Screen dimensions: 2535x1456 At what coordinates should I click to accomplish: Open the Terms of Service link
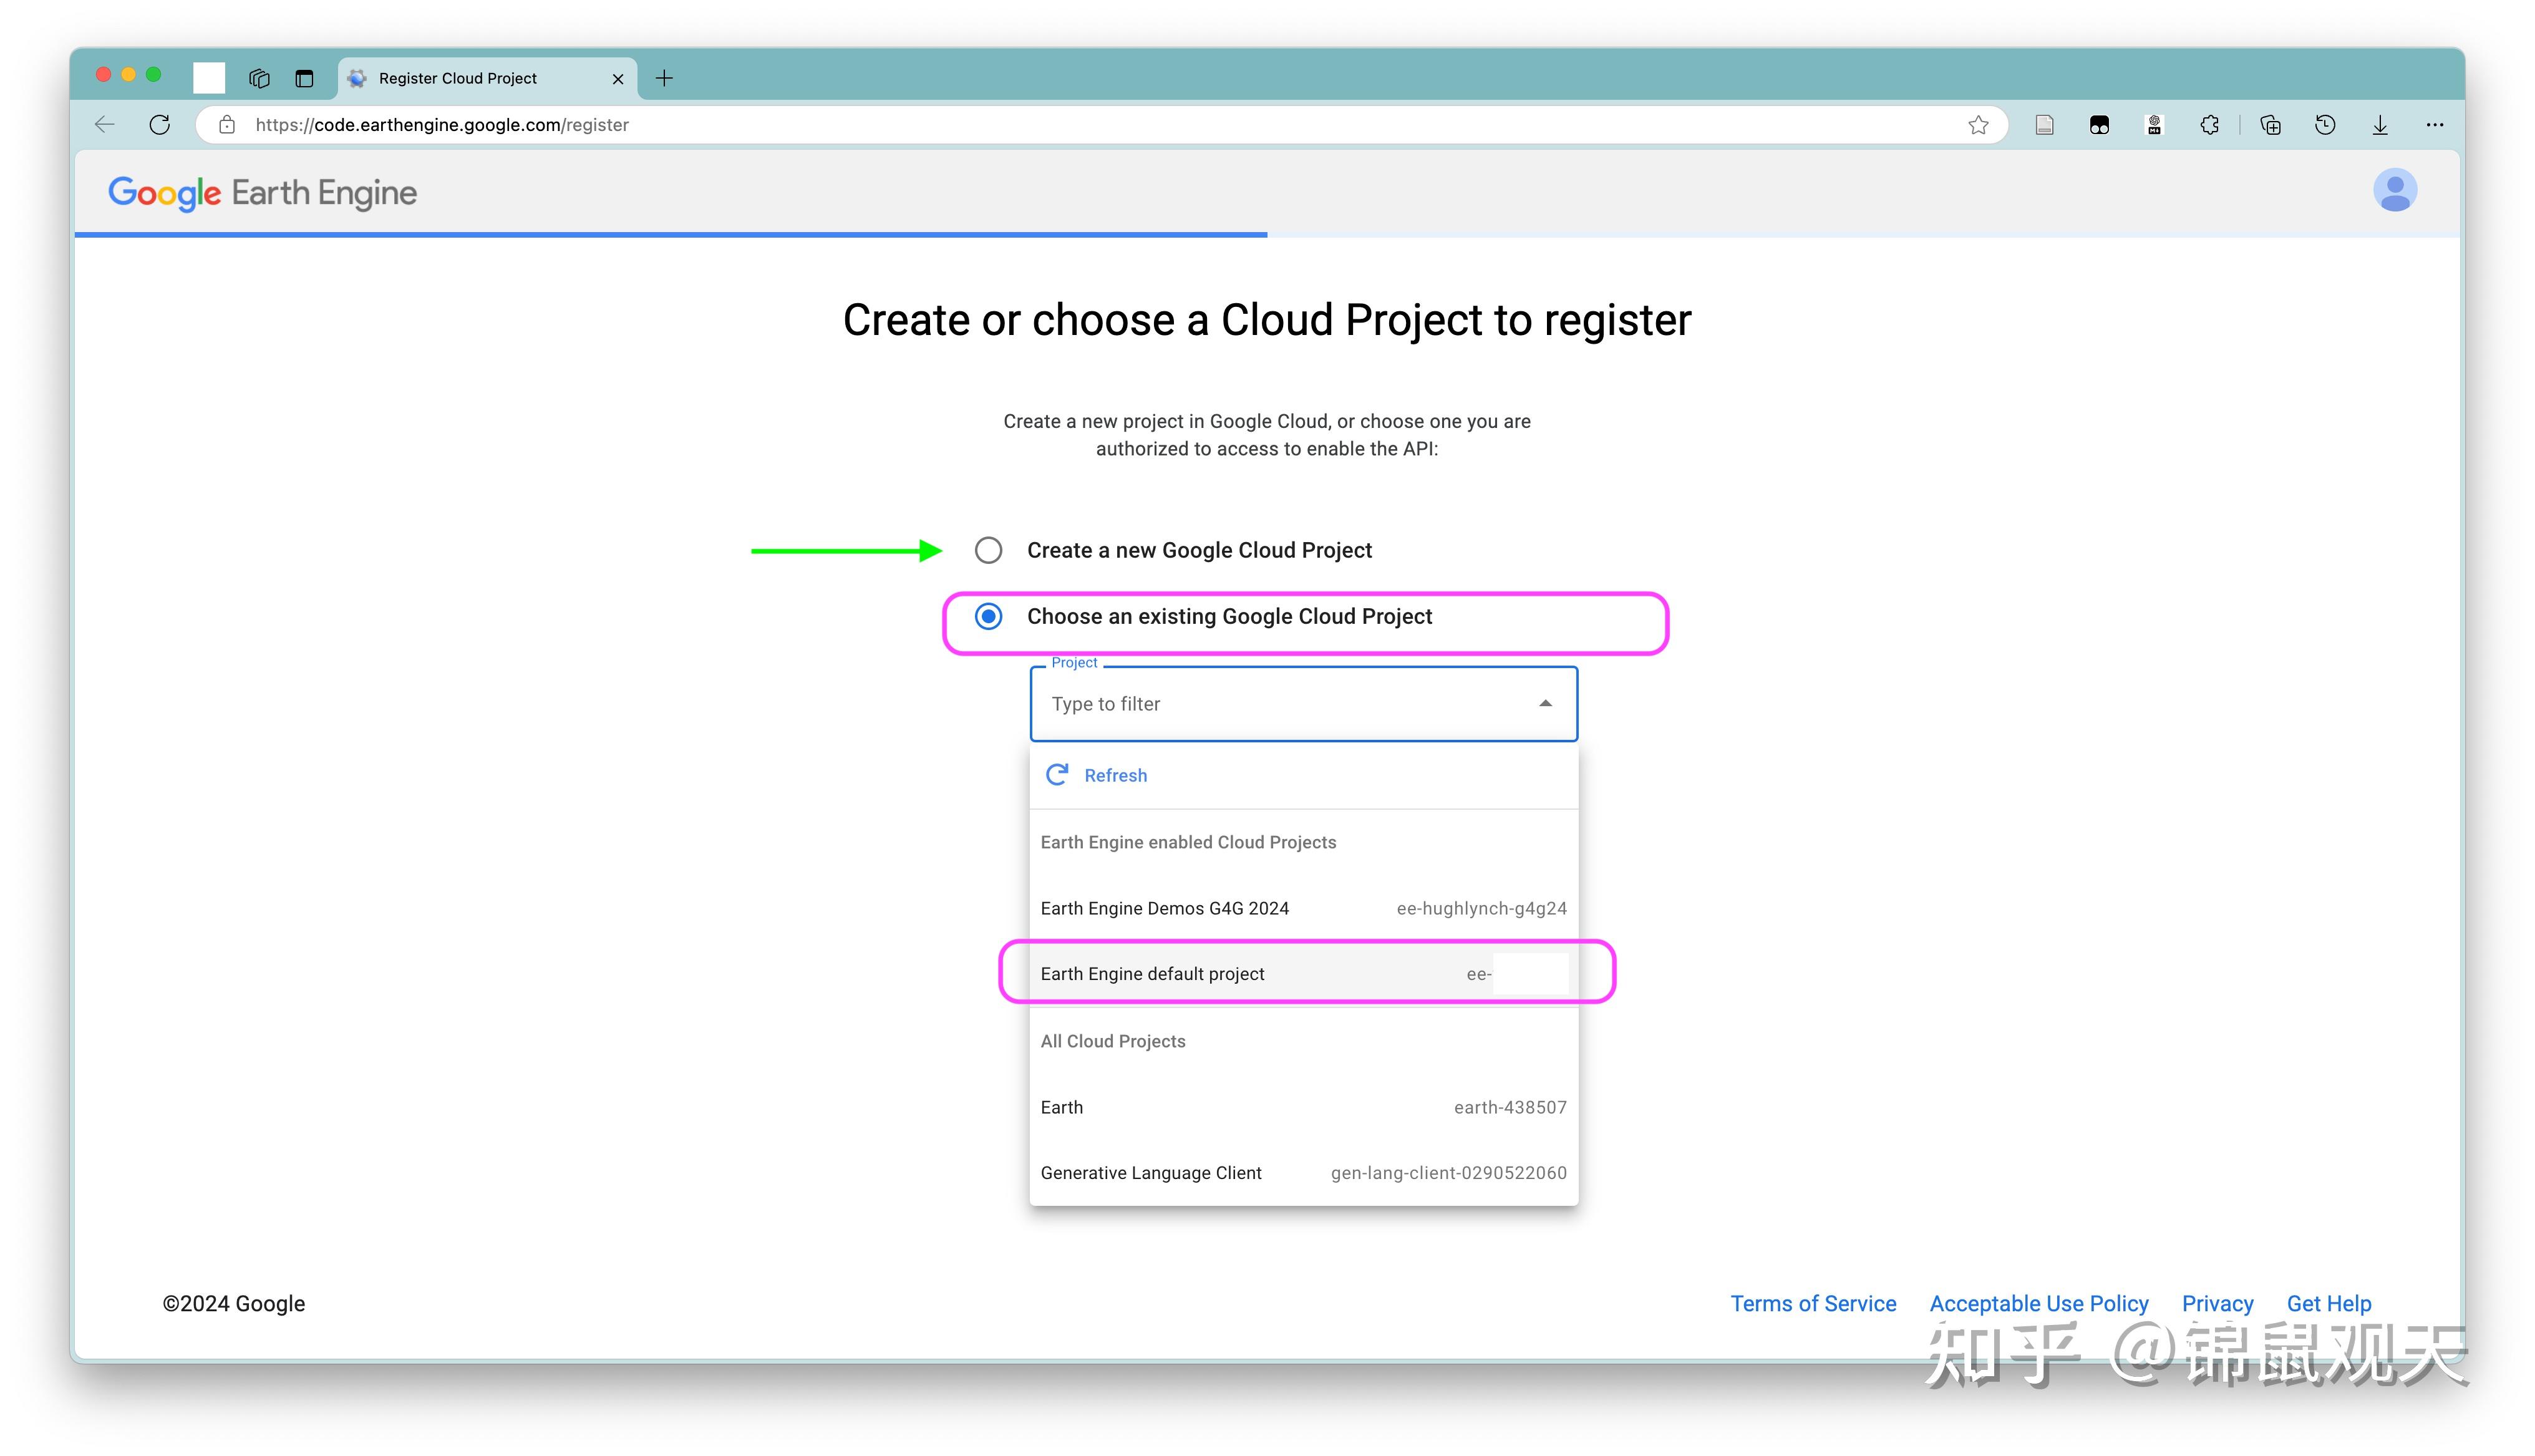pos(1812,1303)
